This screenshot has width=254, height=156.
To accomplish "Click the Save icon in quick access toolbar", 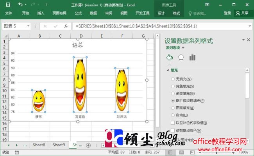I will point(8,5).
